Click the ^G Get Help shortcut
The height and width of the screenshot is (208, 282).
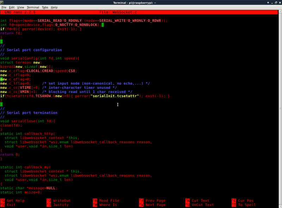pyautogui.click(x=12, y=201)
